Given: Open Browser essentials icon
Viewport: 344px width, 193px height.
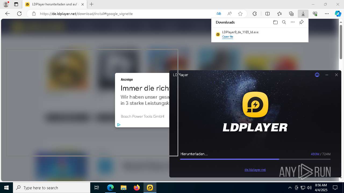Looking at the screenshot, I should [315, 14].
